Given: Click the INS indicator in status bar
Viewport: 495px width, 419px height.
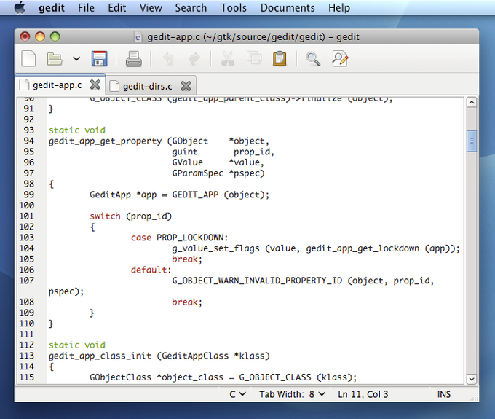Looking at the screenshot, I should [x=444, y=394].
